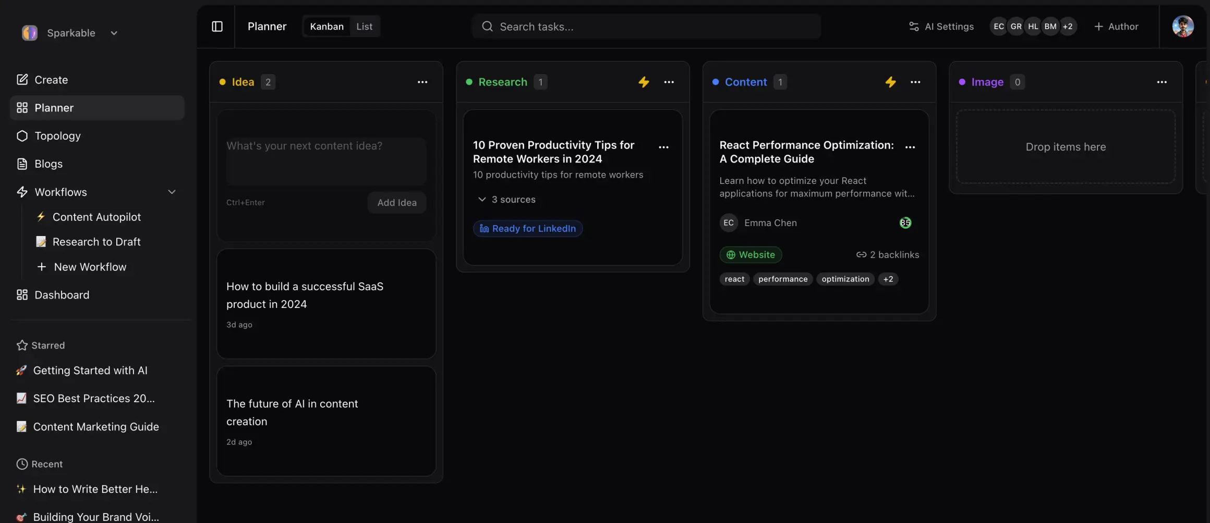
Task: Click the Image column purple dot
Action: click(962, 82)
